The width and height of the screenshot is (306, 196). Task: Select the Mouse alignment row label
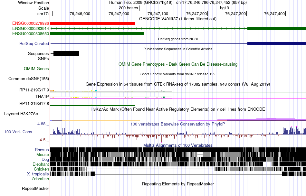[43, 155]
